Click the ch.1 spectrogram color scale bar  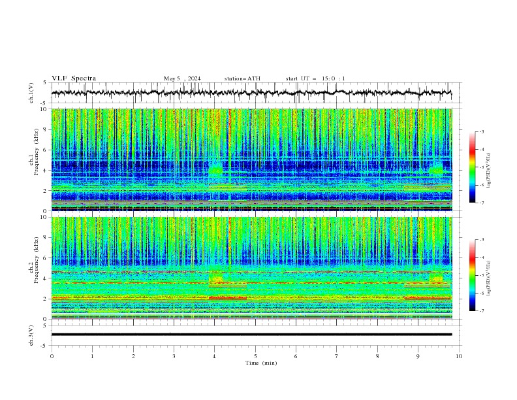pyautogui.click(x=472, y=167)
